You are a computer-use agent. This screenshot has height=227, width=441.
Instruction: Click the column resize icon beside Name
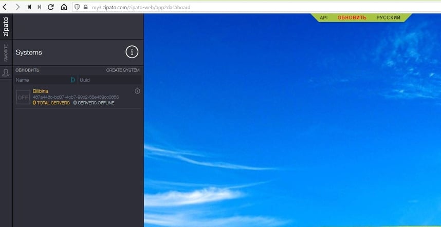72,80
